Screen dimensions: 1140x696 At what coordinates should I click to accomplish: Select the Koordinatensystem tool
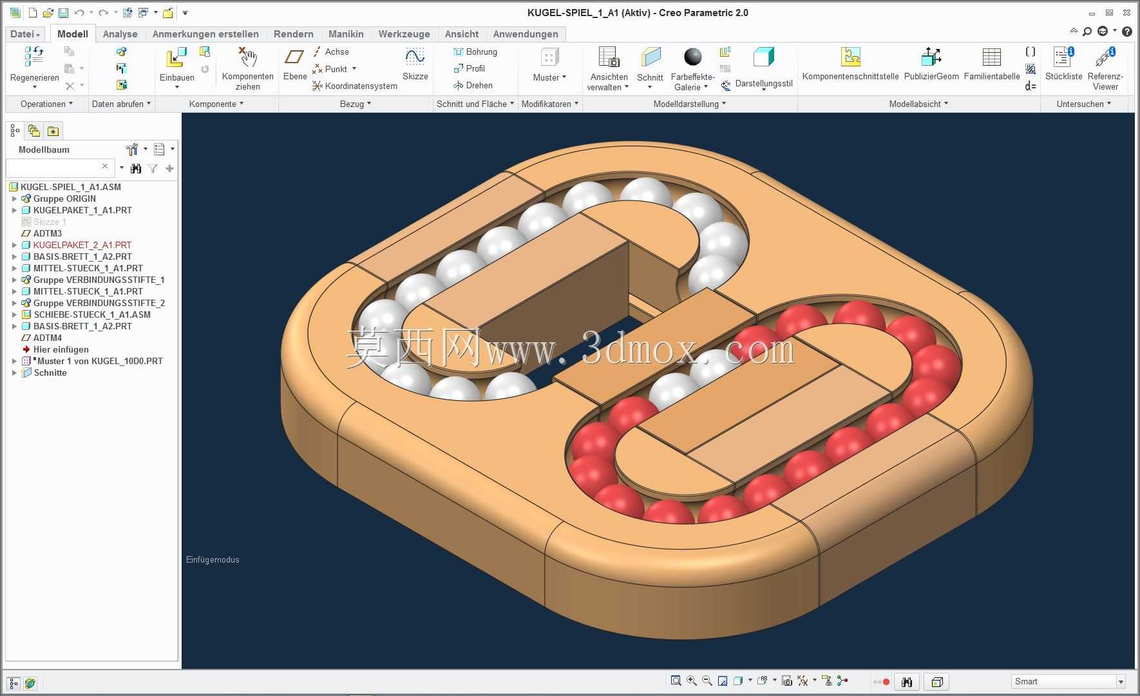click(x=355, y=86)
